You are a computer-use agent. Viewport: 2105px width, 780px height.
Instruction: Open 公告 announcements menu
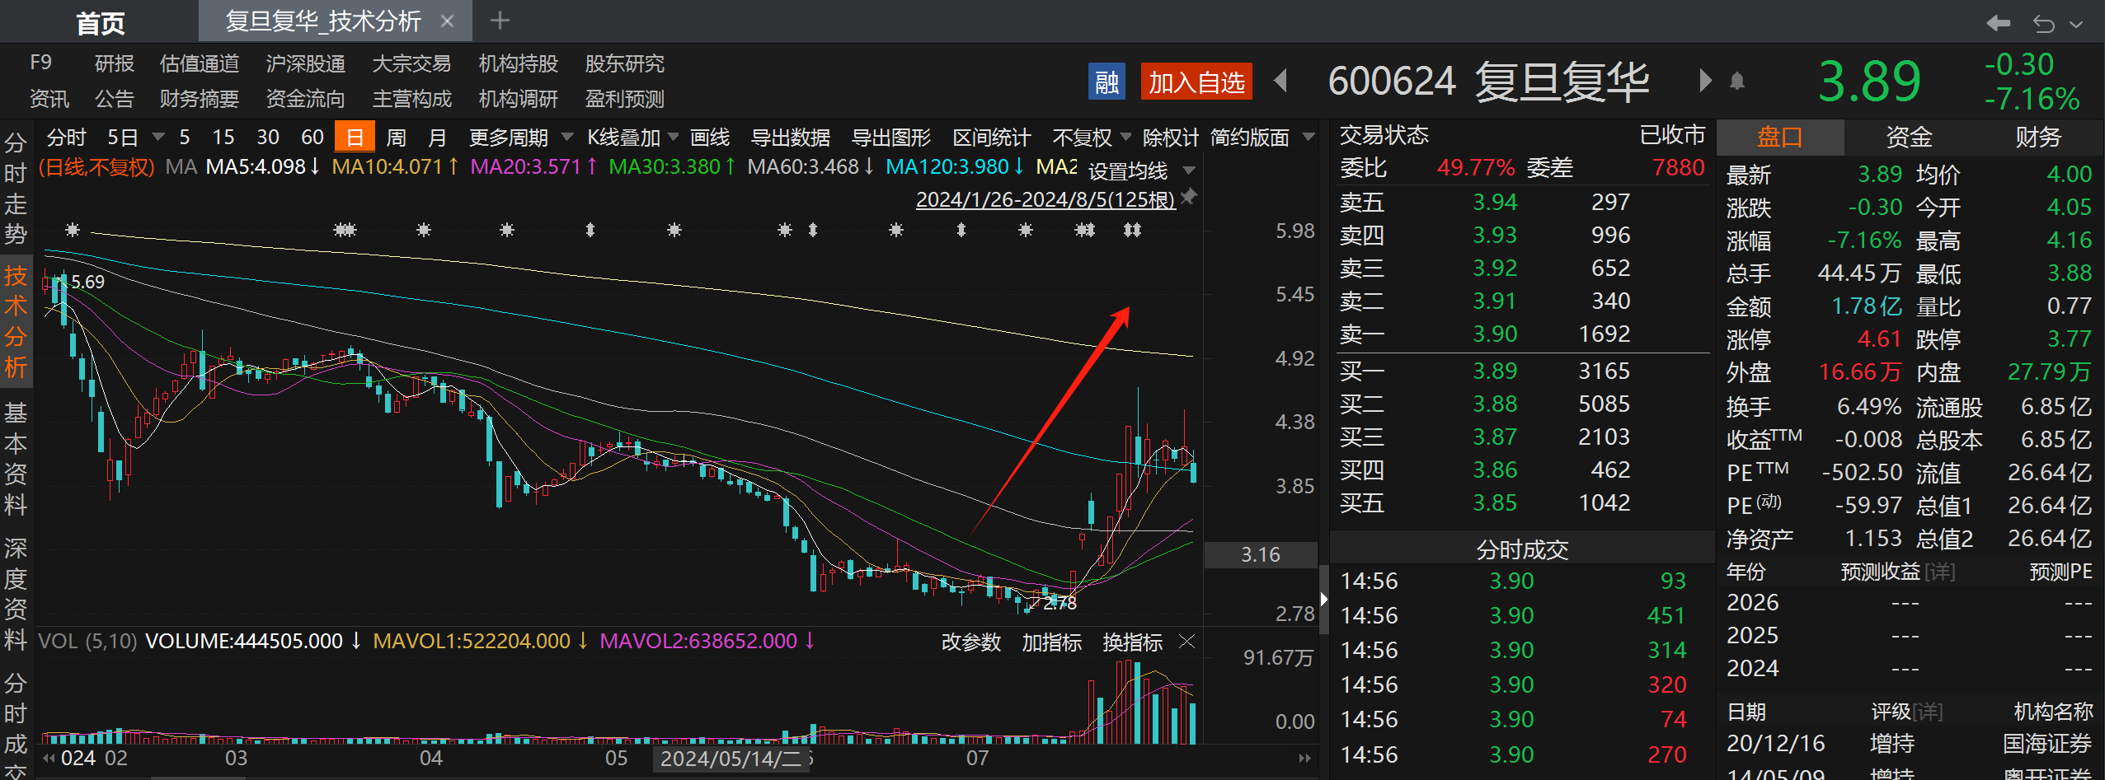click(x=114, y=99)
